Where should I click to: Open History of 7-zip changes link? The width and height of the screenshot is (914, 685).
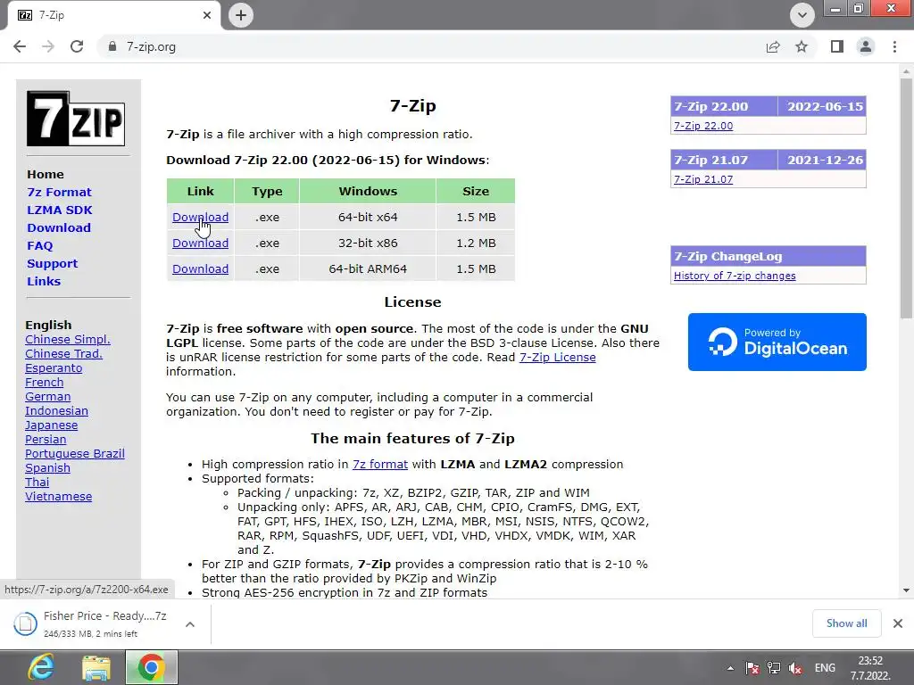pos(735,276)
